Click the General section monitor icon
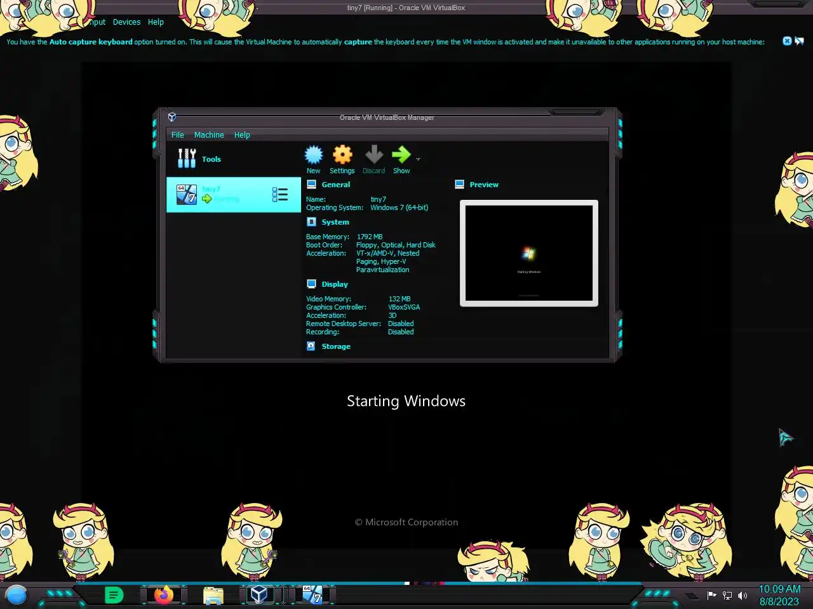The height and width of the screenshot is (609, 813). pos(311,185)
